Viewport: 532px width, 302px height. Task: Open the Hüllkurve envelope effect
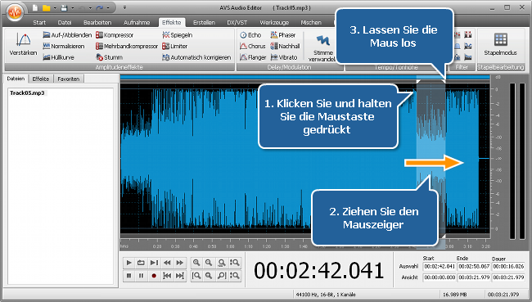(x=58, y=57)
